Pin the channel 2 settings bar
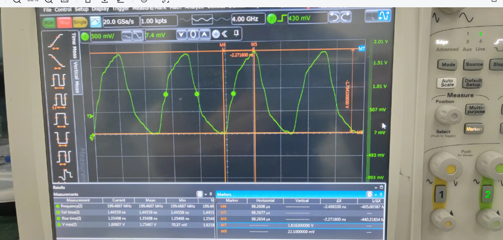 pyautogui.click(x=236, y=33)
